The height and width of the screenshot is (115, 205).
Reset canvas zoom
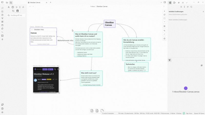165,15
